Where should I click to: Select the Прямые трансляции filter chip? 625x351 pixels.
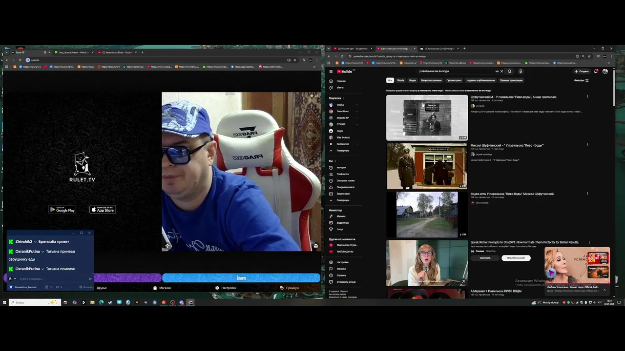[511, 80]
